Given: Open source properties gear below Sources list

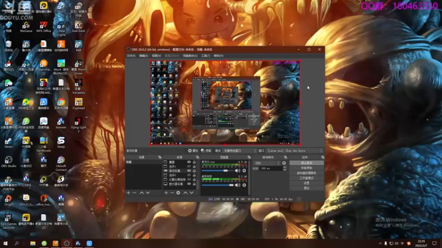Looking at the screenshot, I should point(178,192).
